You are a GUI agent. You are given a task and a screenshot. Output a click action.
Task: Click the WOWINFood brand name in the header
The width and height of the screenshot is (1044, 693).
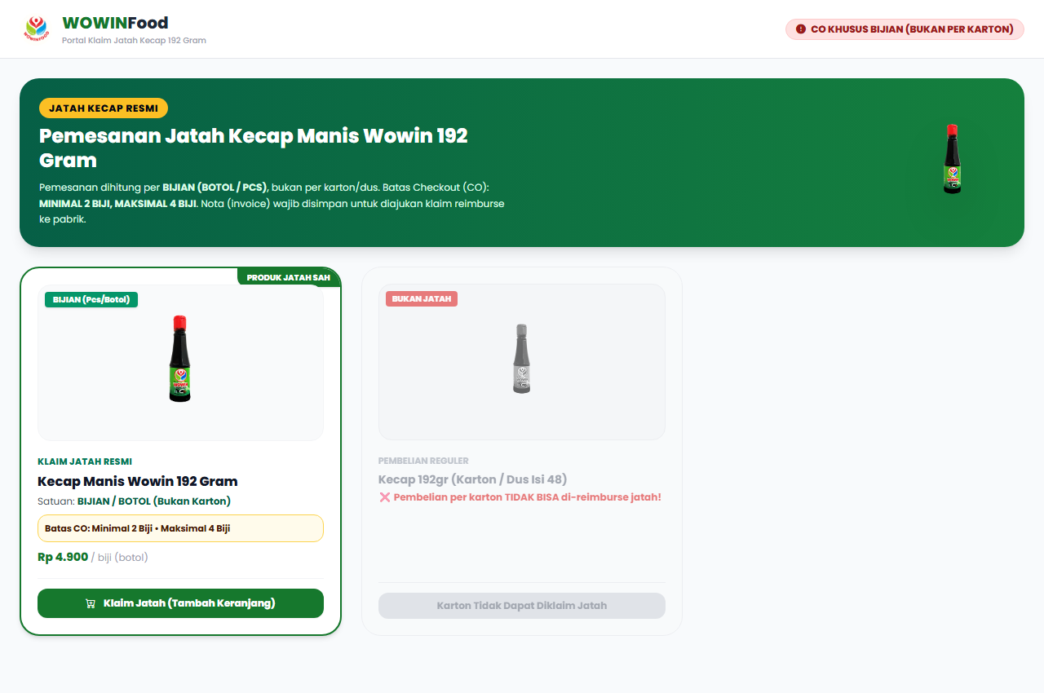point(115,23)
